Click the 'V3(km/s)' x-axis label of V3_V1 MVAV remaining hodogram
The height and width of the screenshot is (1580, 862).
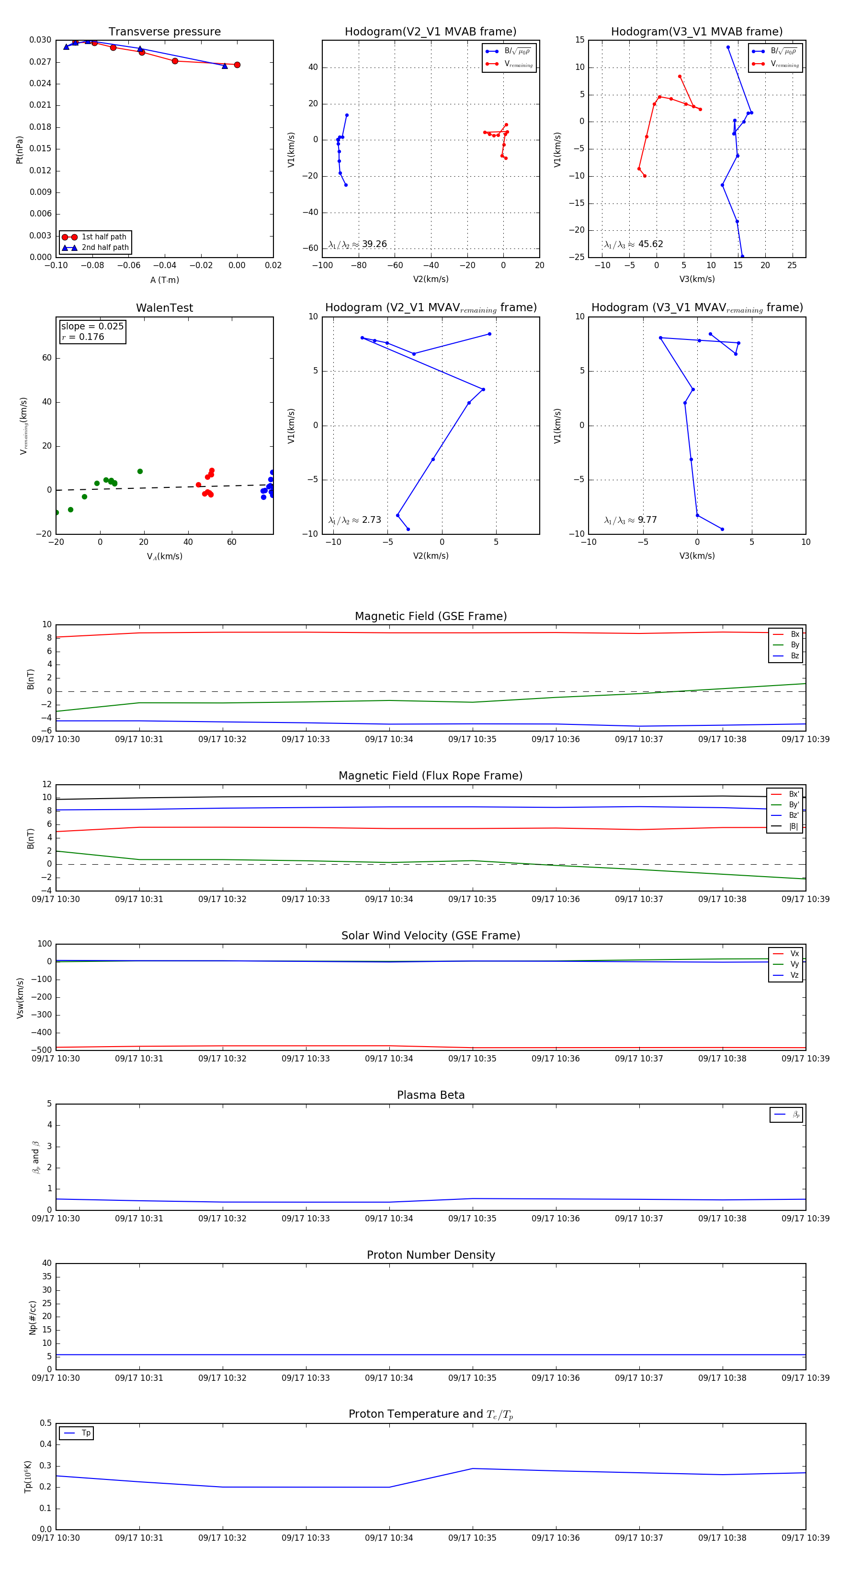point(697,556)
